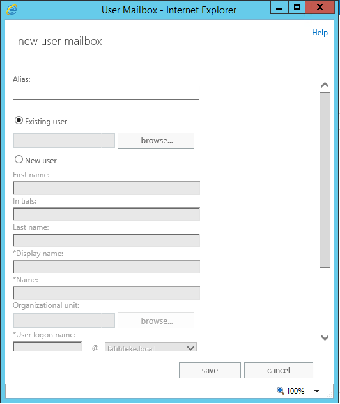Image resolution: width=340 pixels, height=404 pixels.
Task: Minimize the User Mailbox window
Action: tap(279, 7)
